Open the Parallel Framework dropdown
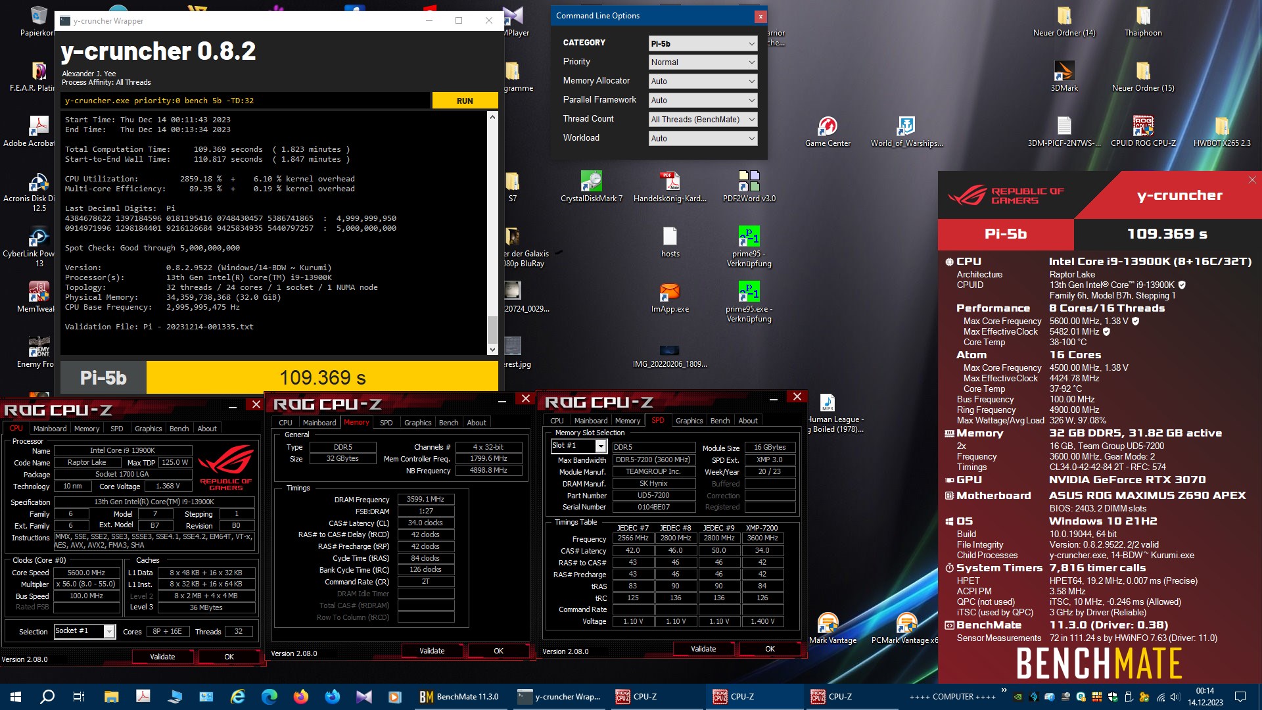This screenshot has height=710, width=1262. tap(703, 100)
